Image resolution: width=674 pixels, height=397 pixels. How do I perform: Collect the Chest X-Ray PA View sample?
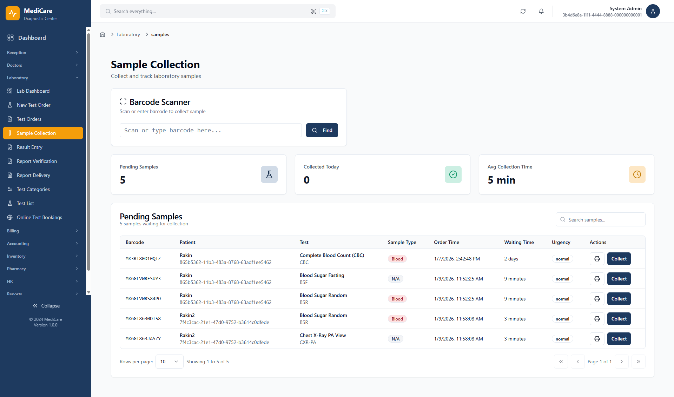(619, 339)
